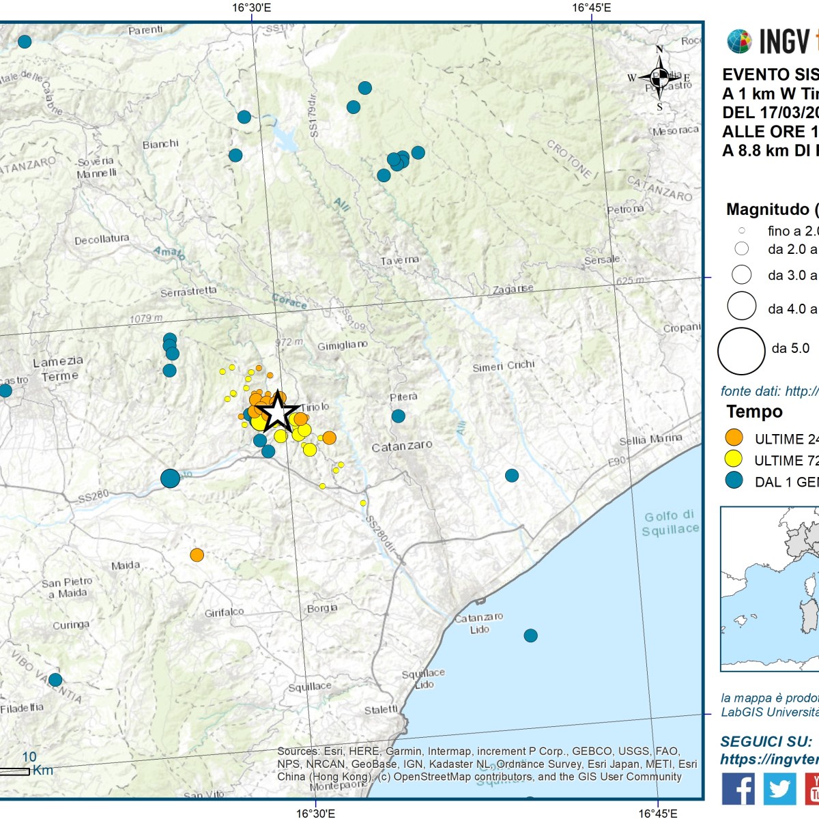Click the 10 km scale bar
This screenshot has height=819, width=819.
pyautogui.click(x=15, y=771)
